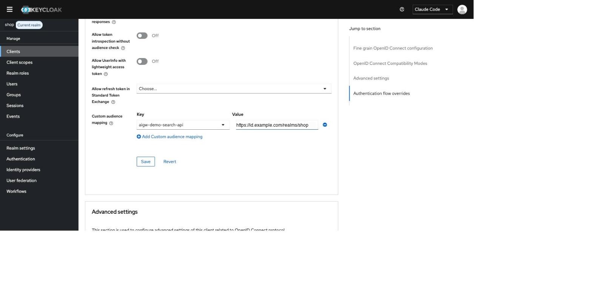
Task: Open the help icon in header
Action: pyautogui.click(x=402, y=9)
